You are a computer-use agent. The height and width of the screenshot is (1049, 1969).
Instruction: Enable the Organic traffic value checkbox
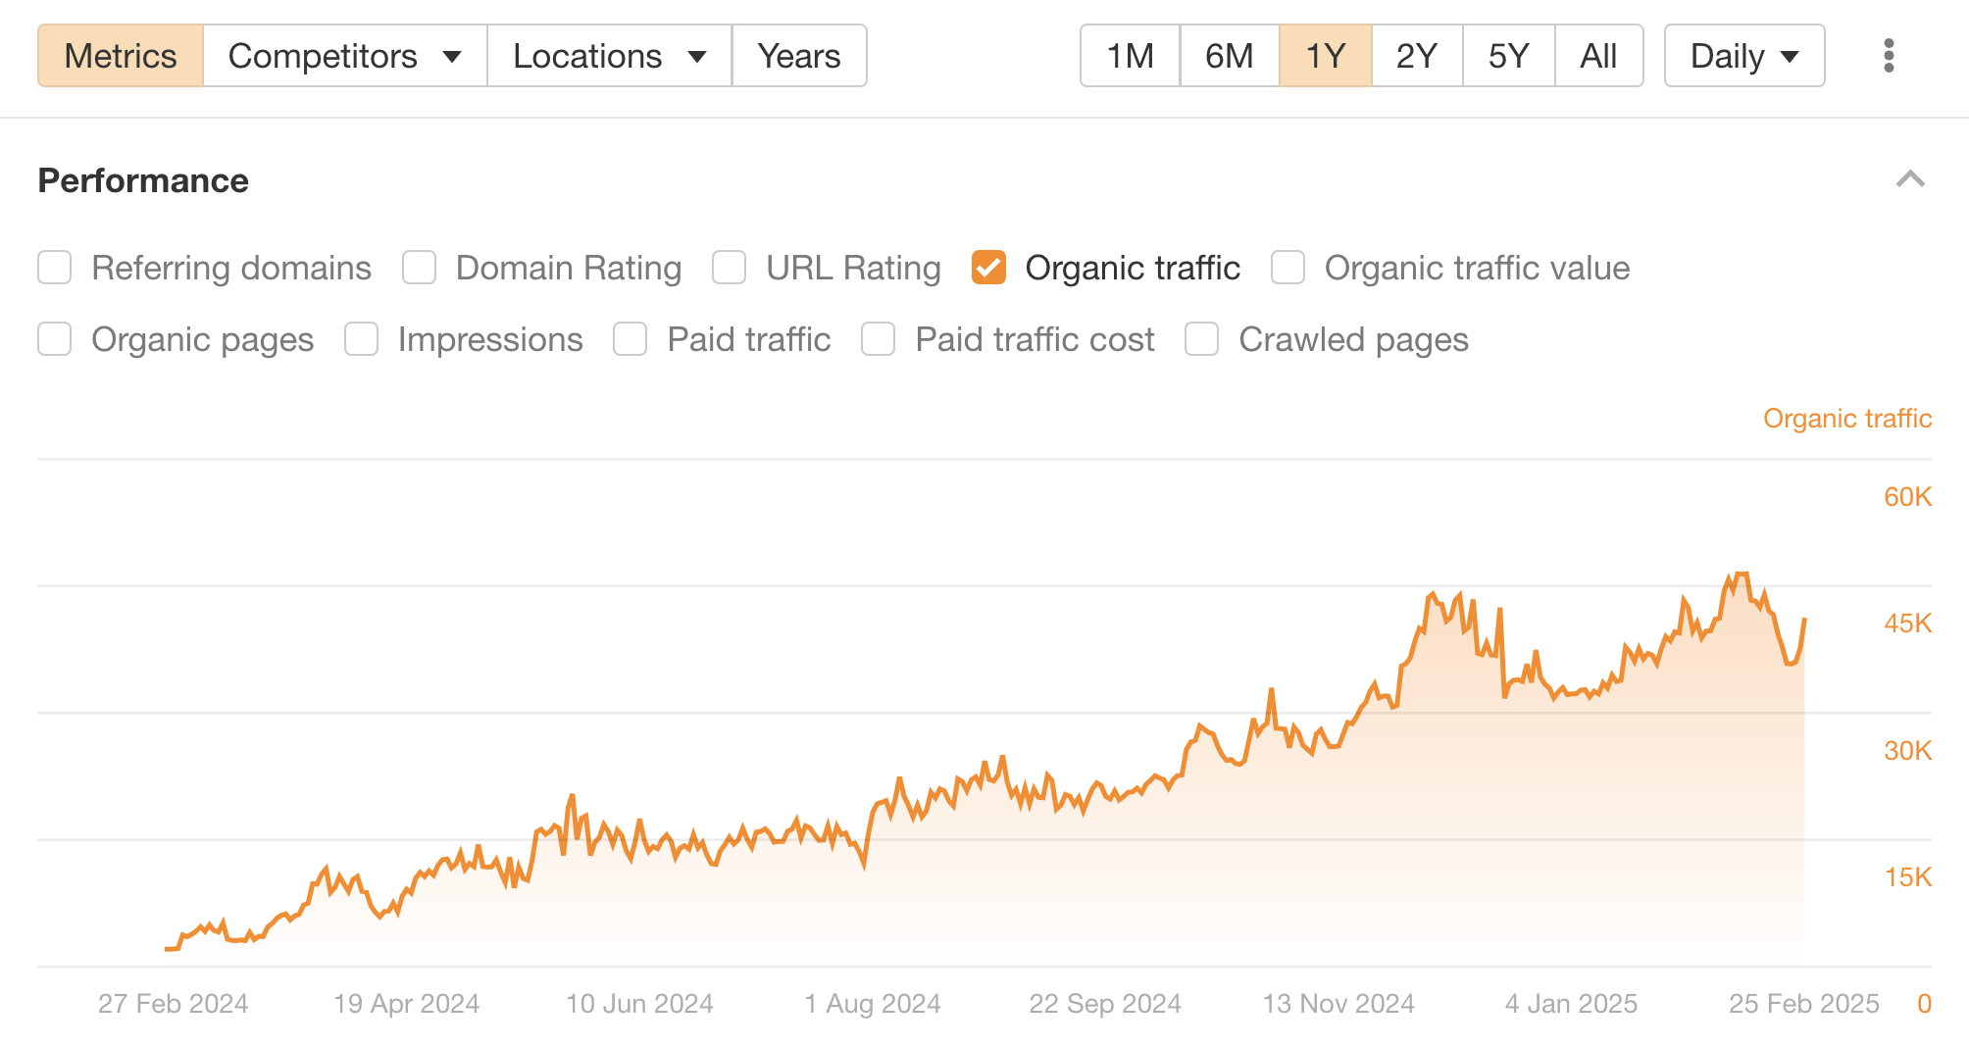pyautogui.click(x=1287, y=268)
